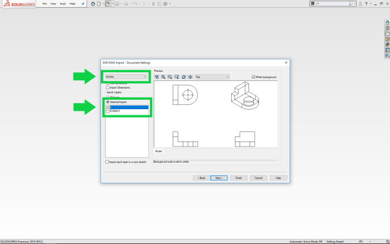390x244 pixels.
Task: Open the View menu
Action: click(53, 4)
